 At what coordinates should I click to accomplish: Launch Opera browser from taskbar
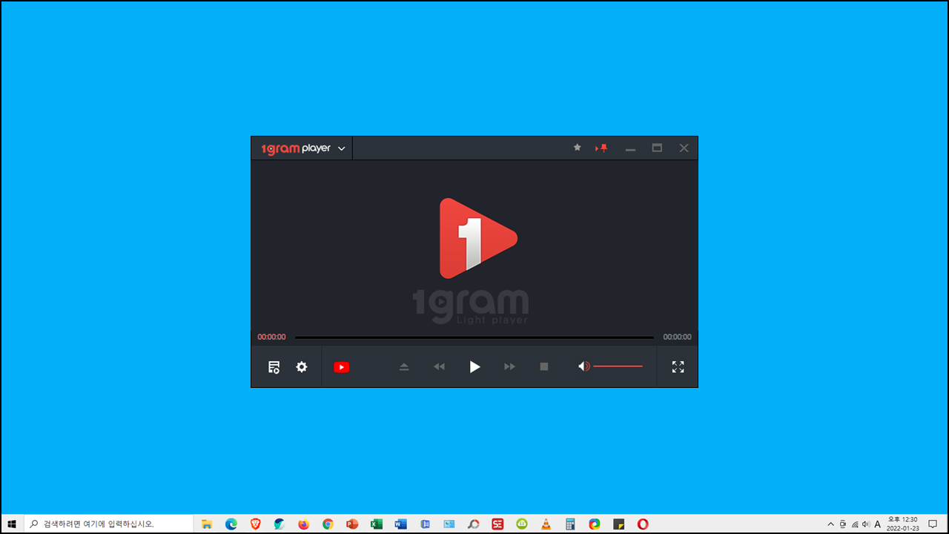[x=643, y=524]
